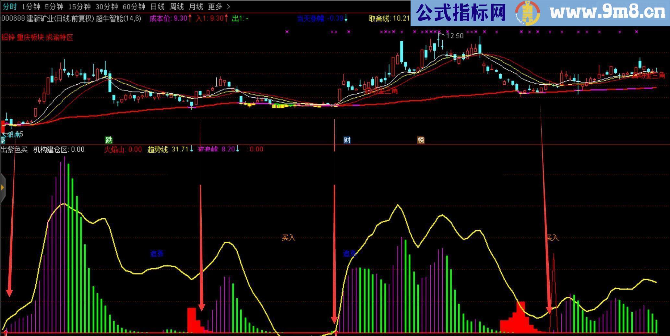Viewport: 670px width, 336px height.
Task: Click the blue down arrow after 当天涨幅 -0.39
Action: click(346, 19)
